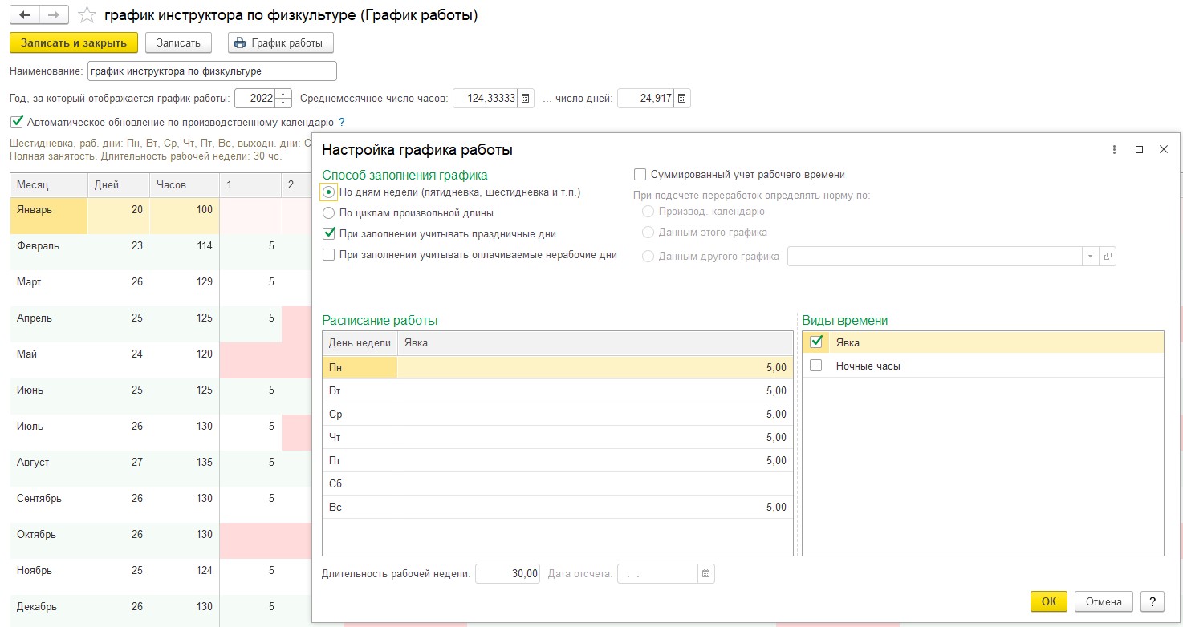Toggle При заполнении учитывать праздничные дни
The width and height of the screenshot is (1183, 627).
(x=328, y=234)
